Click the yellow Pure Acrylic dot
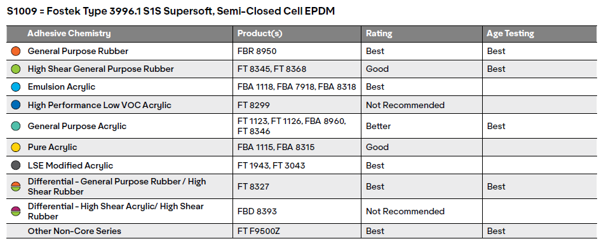 coord(15,147)
